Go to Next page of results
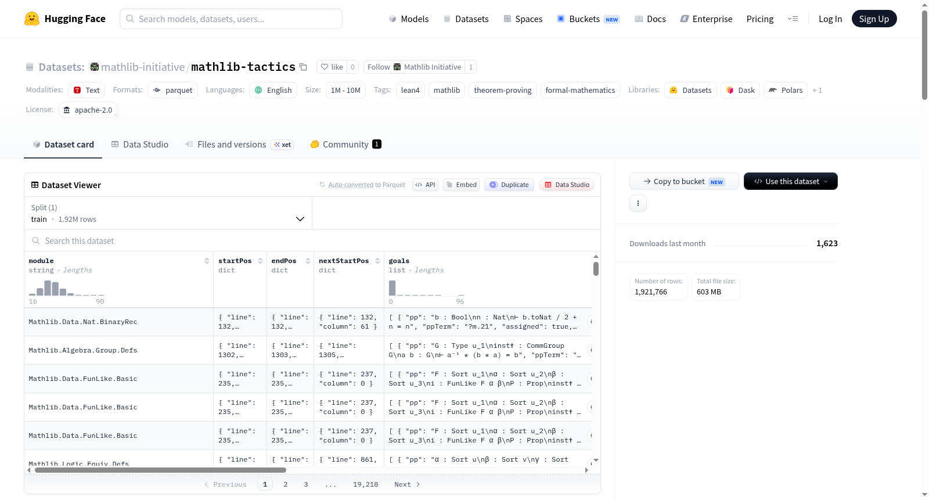 click(407, 484)
